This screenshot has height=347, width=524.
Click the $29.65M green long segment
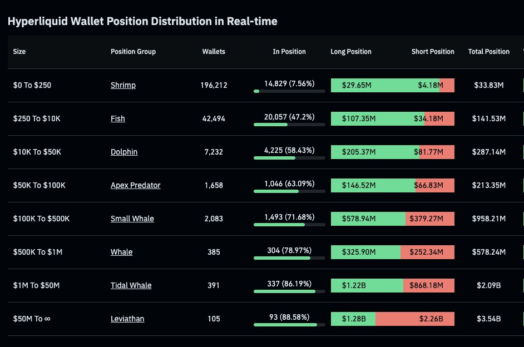(x=385, y=85)
